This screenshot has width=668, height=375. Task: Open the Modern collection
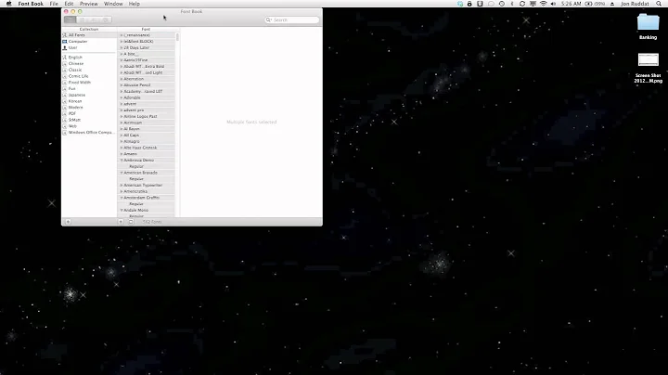(x=89, y=108)
